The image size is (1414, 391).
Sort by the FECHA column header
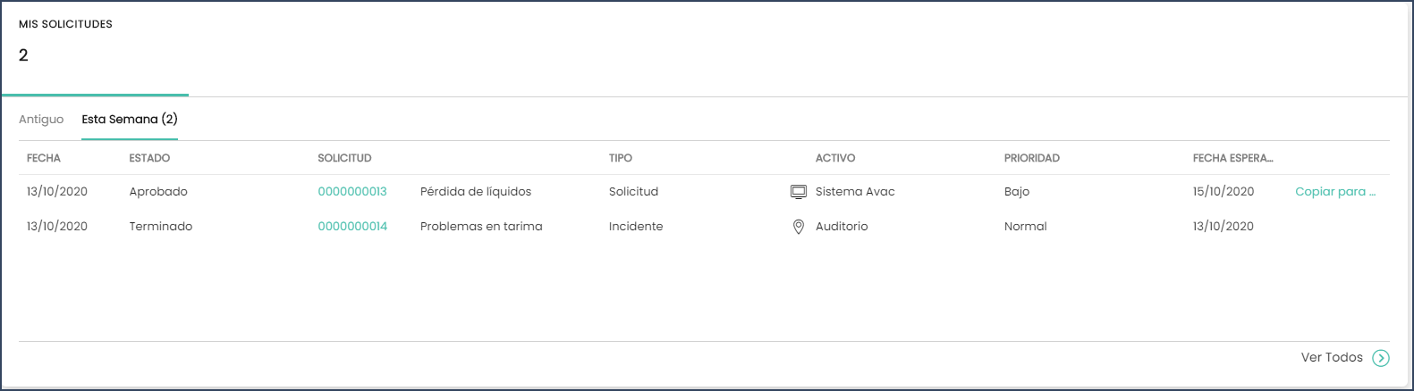pyautogui.click(x=44, y=158)
